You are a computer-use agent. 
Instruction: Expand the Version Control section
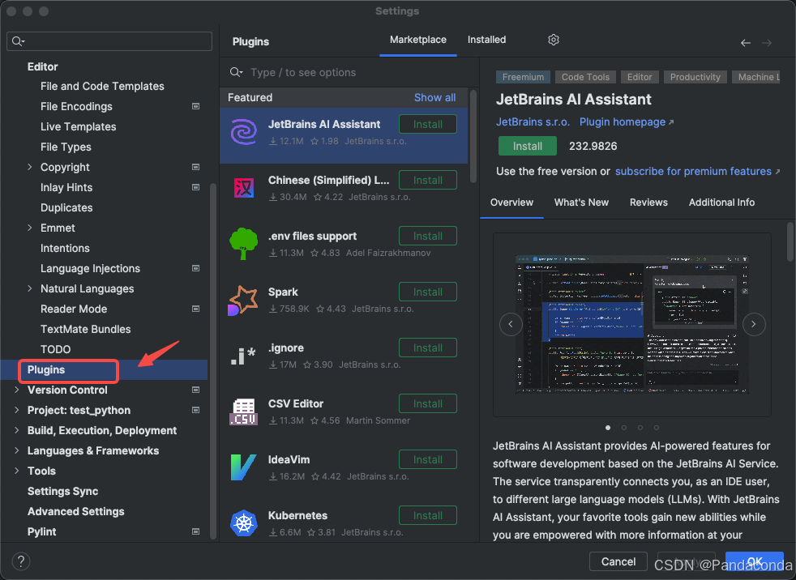tap(17, 390)
